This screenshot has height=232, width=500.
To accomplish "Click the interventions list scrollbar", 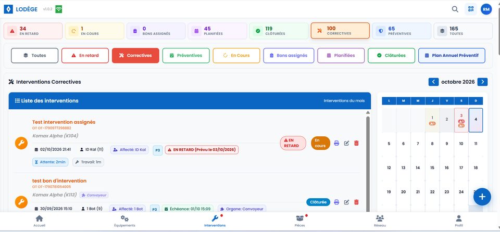I will click(368, 163).
